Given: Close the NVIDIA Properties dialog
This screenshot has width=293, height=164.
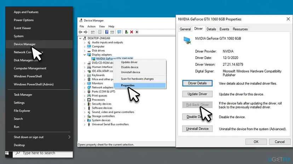Looking at the screenshot, I should (x=288, y=19).
